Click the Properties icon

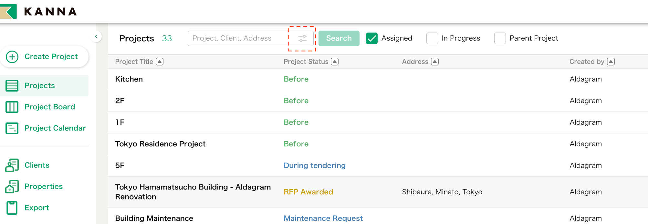tap(12, 186)
